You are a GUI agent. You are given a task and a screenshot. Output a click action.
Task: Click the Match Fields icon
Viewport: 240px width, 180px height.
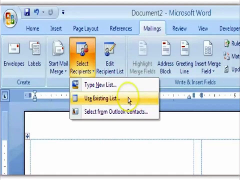click(x=226, y=56)
